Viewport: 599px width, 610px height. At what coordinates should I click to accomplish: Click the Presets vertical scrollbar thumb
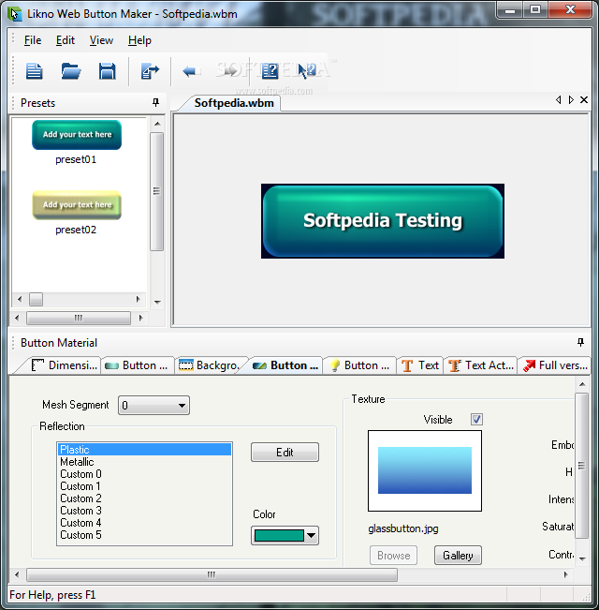click(x=157, y=191)
